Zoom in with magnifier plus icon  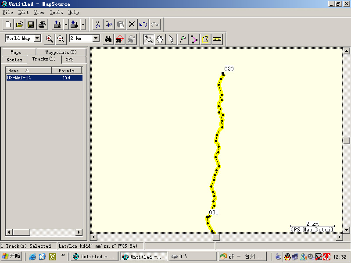50,39
